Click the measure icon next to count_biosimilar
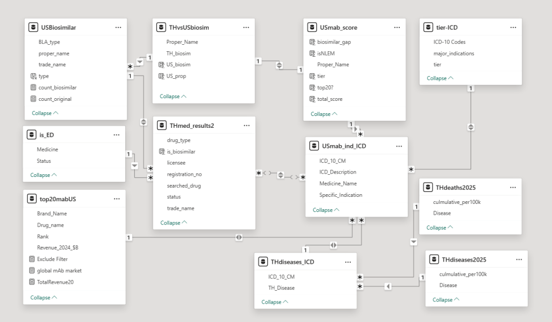Screen dimensions: 552x322 [x=33, y=87]
